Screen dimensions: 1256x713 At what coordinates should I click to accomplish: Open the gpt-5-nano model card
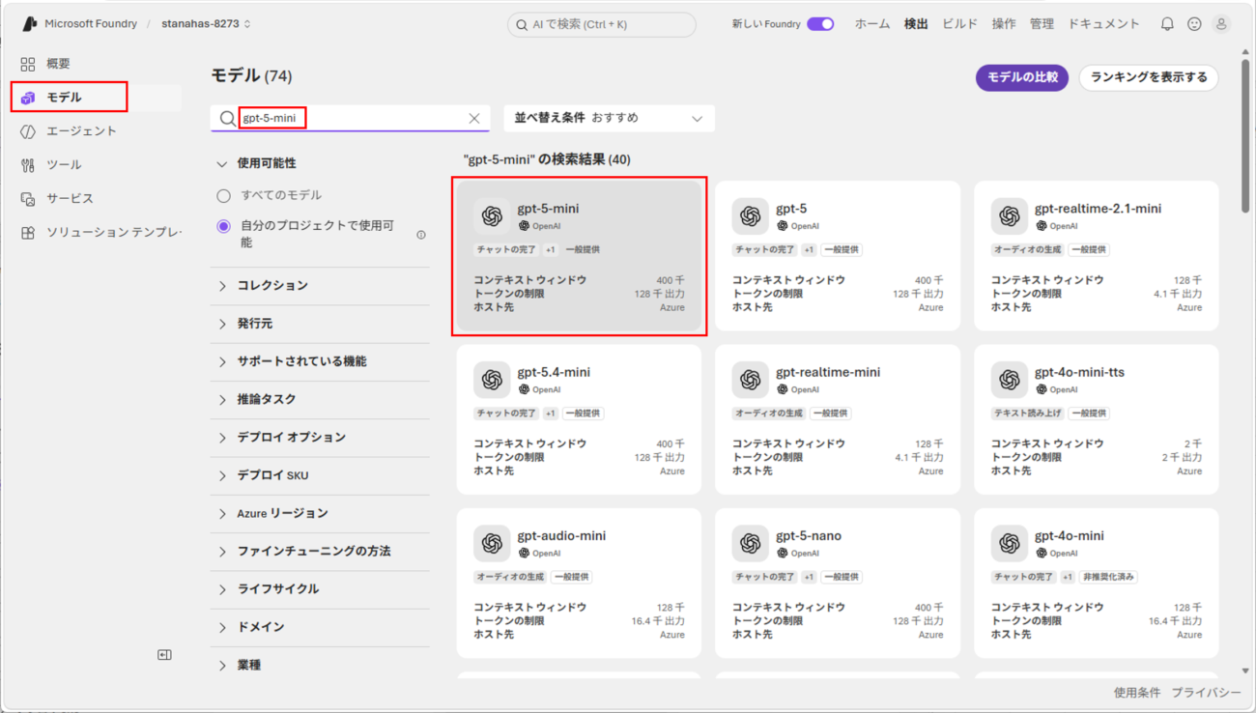pyautogui.click(x=838, y=584)
